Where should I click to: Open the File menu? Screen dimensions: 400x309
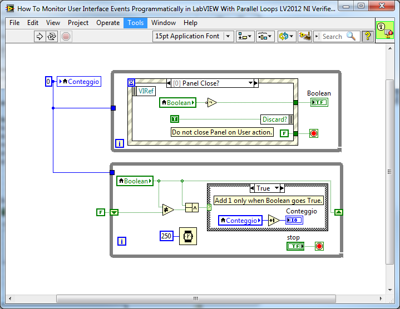(14, 23)
